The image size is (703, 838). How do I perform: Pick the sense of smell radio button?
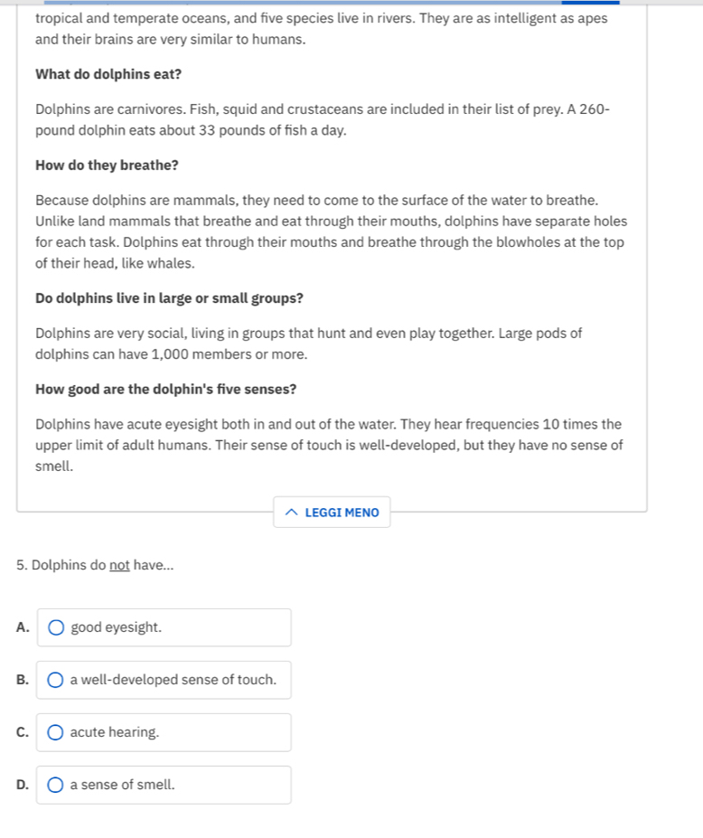(56, 785)
